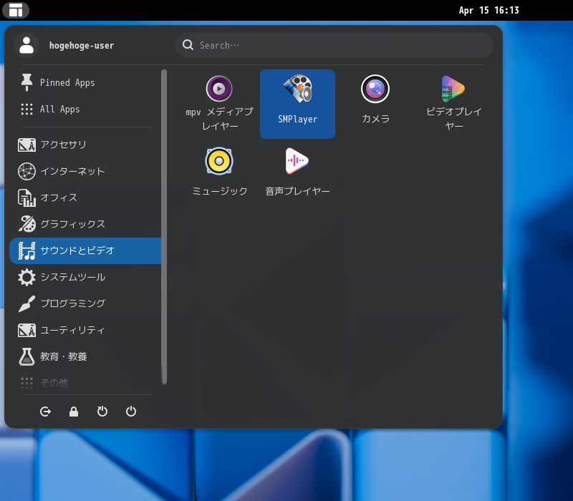Select プログラミング category

(85, 303)
